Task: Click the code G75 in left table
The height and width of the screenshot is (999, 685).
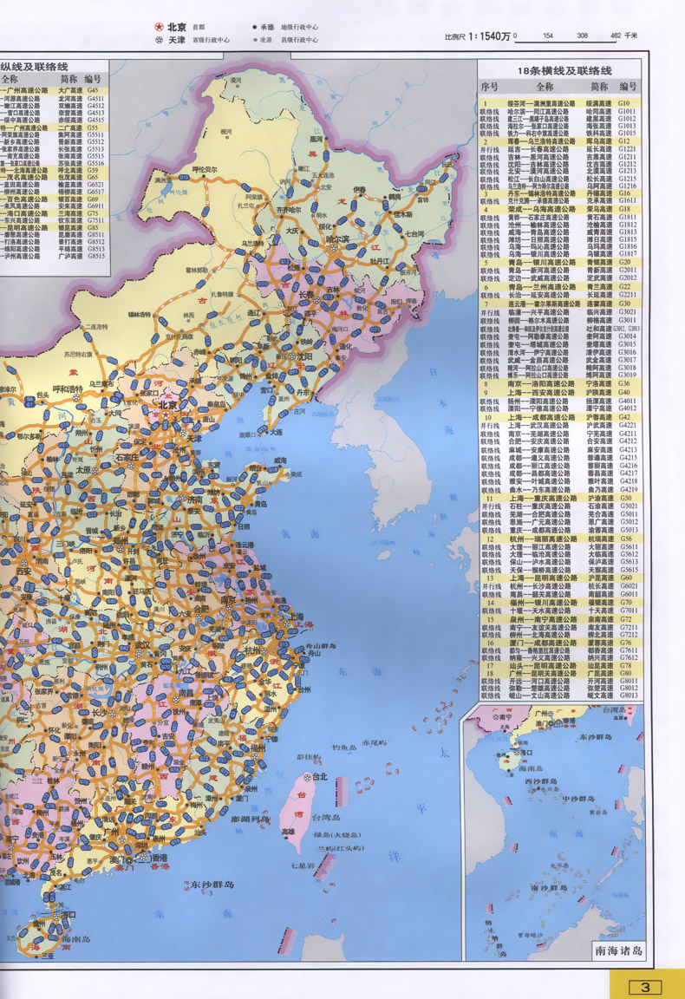Action: click(93, 213)
